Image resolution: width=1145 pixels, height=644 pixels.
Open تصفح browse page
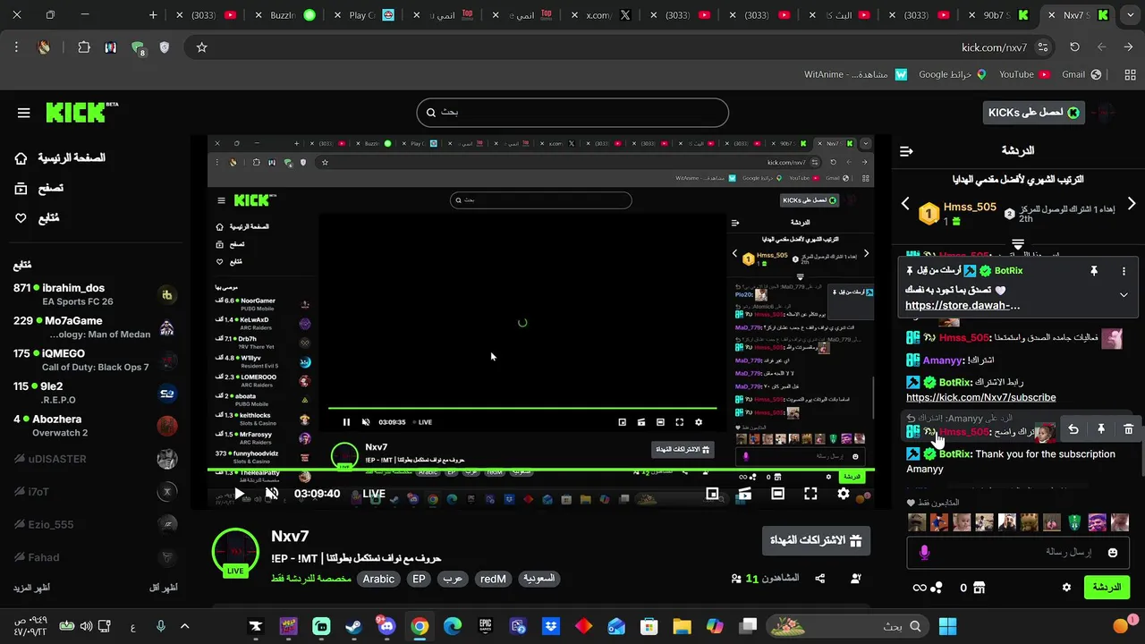(x=39, y=188)
